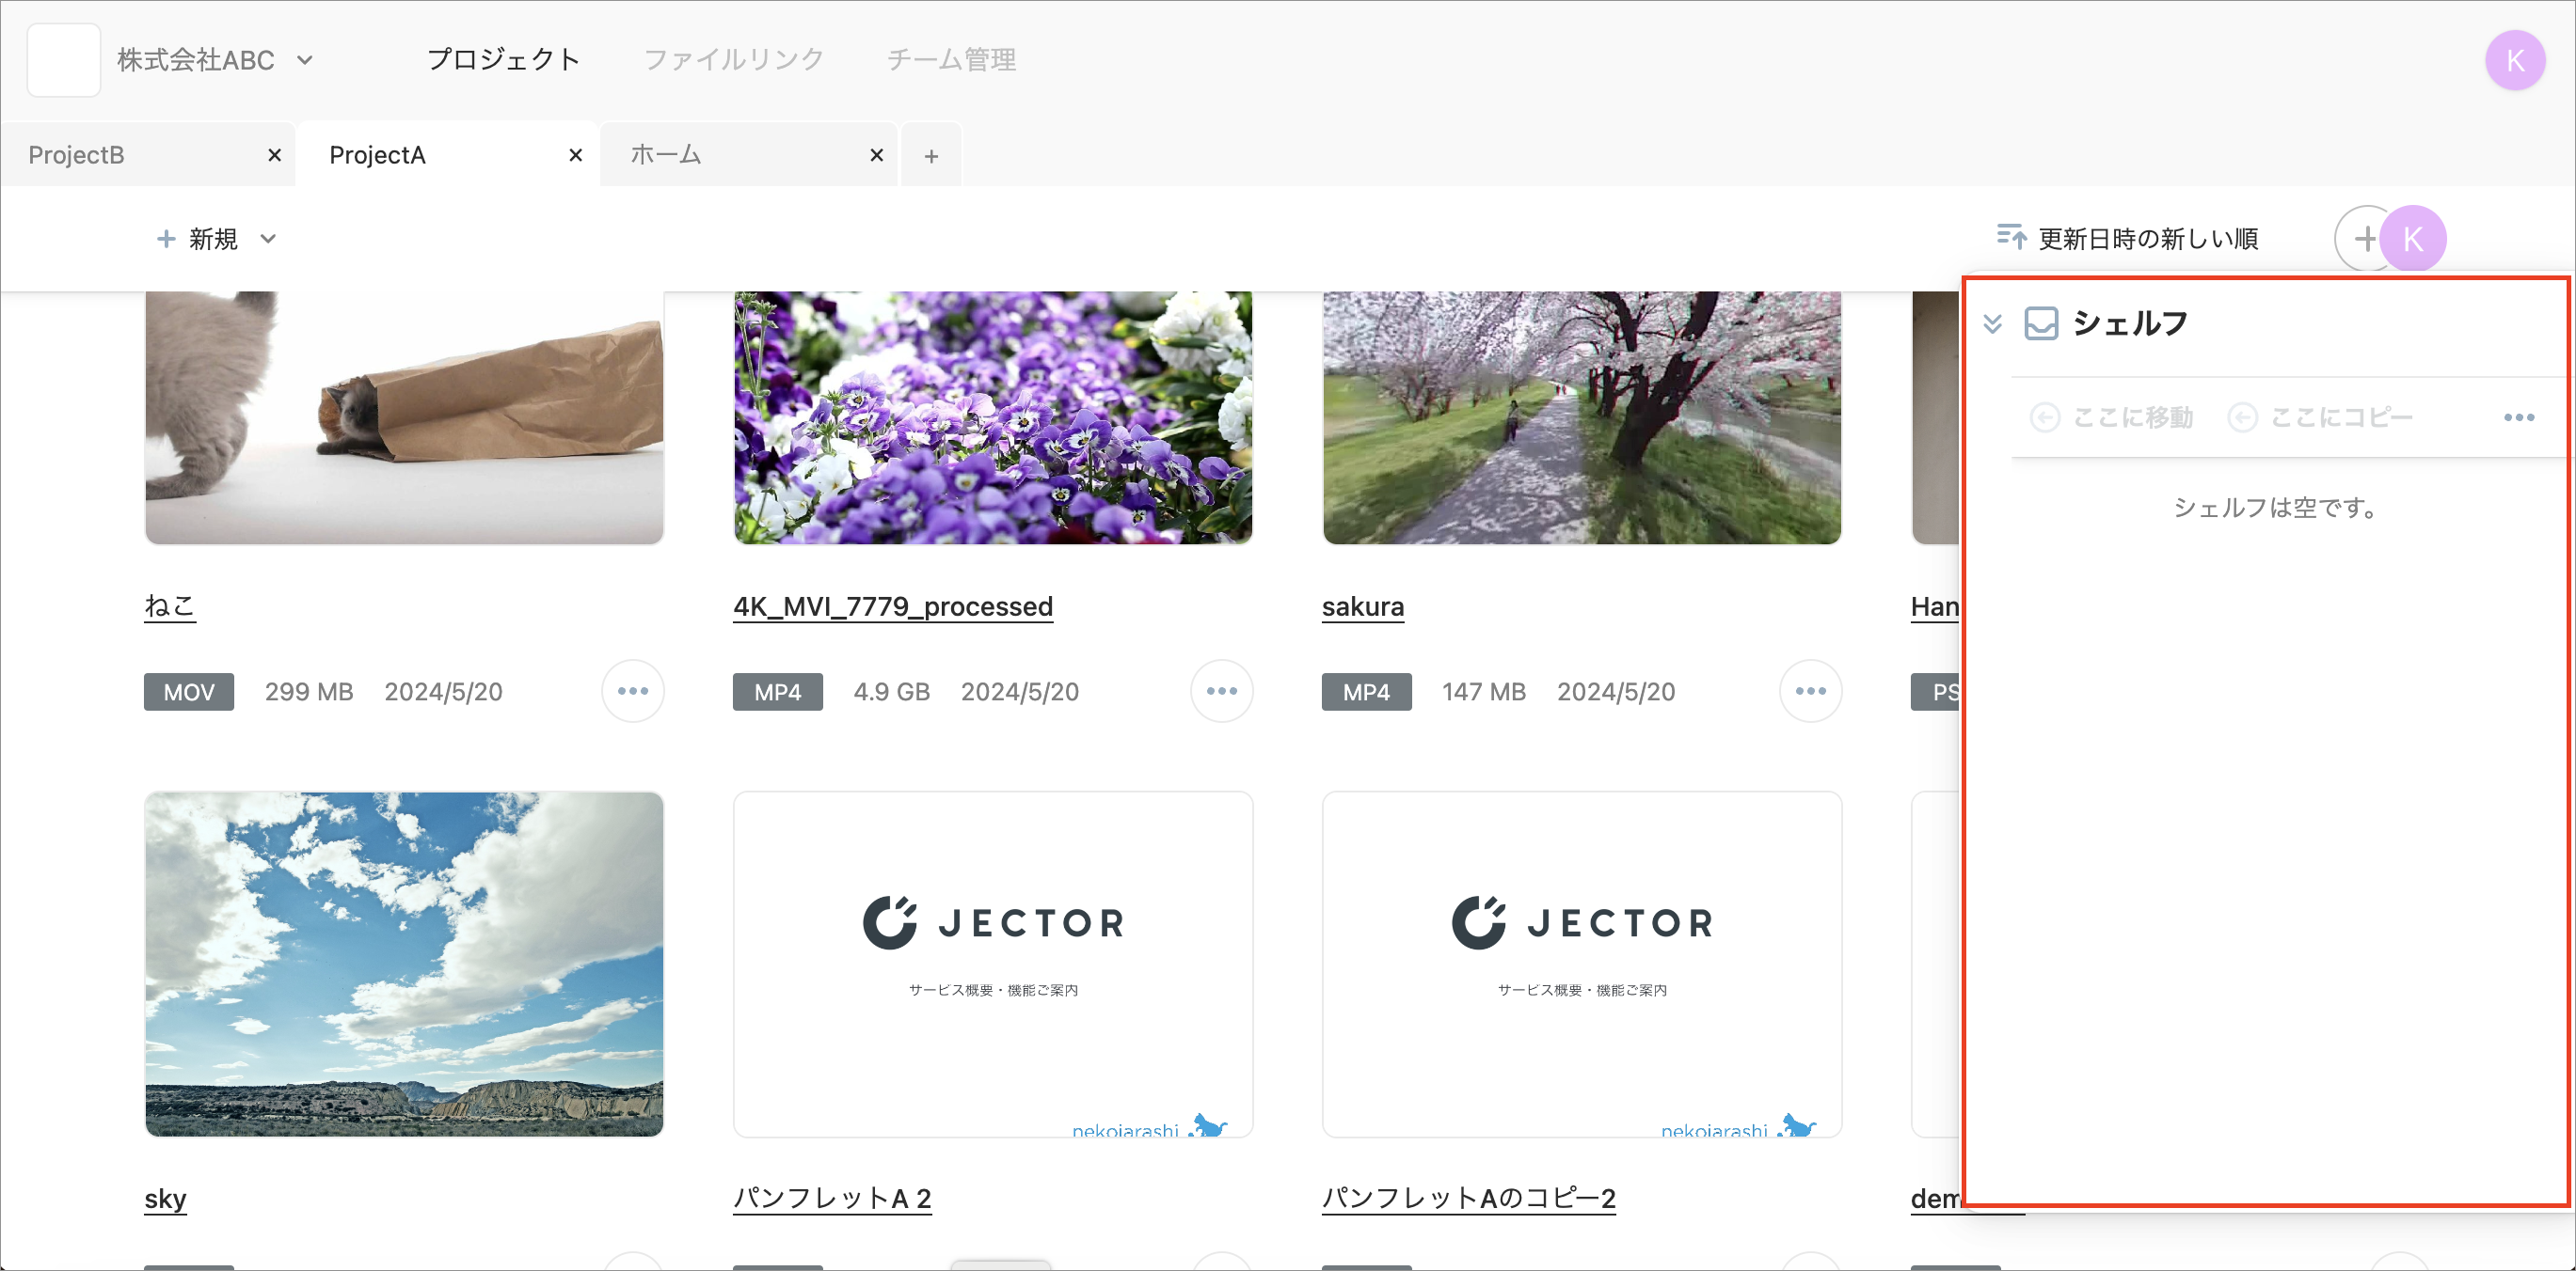Click ここに移動 in the shelf
Image resolution: width=2576 pixels, height=1271 pixels.
pyautogui.click(x=2112, y=417)
